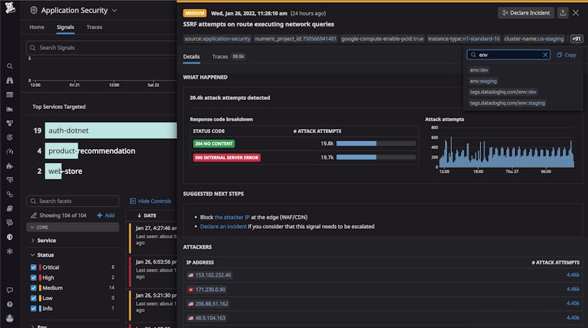Click the cluster-name:us-staging tag

(x=534, y=39)
